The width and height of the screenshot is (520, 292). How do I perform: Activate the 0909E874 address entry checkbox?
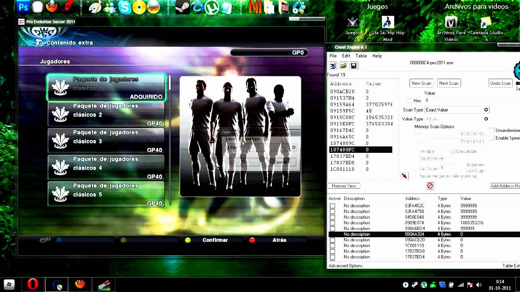[x=332, y=223]
